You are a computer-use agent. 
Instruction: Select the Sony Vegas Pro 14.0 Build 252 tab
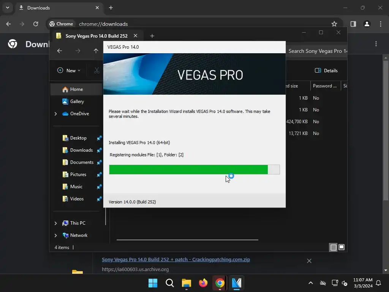coord(96,36)
